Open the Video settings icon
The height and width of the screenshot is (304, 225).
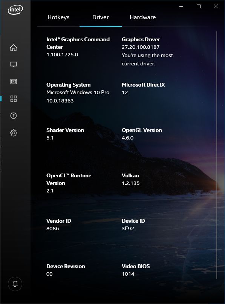click(x=13, y=82)
